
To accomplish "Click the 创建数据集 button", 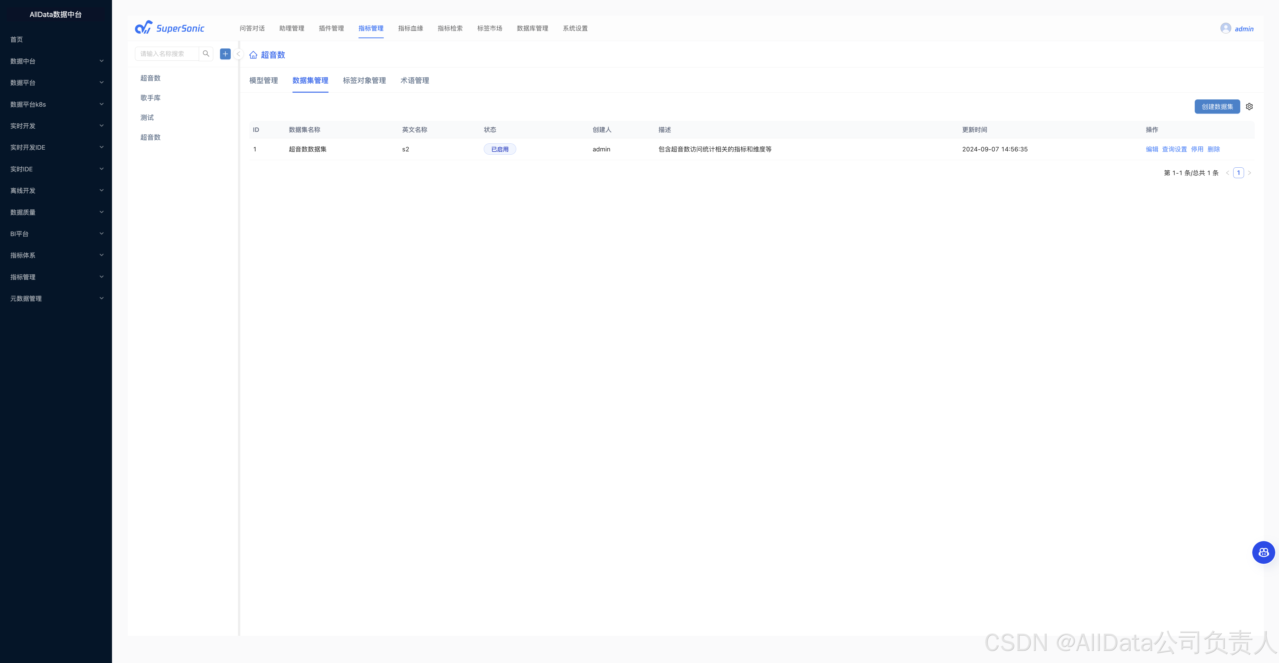I will coord(1217,107).
